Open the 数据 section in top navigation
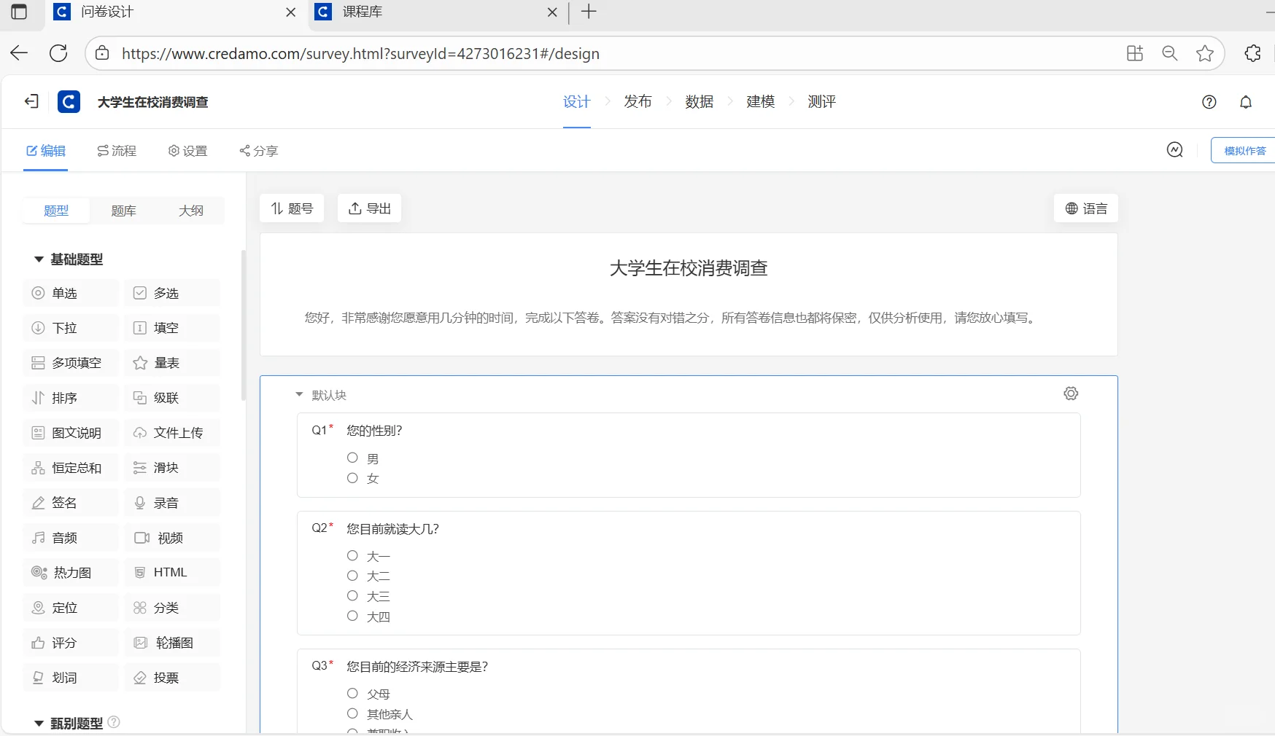 tap(699, 102)
